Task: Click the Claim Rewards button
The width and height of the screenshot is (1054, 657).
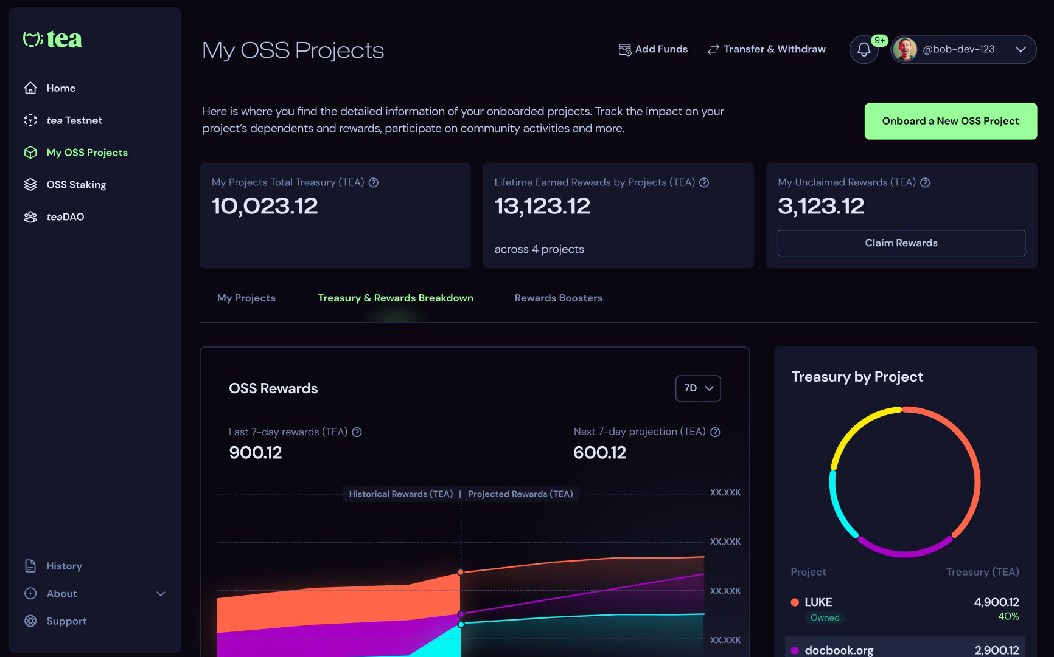Action: click(901, 243)
